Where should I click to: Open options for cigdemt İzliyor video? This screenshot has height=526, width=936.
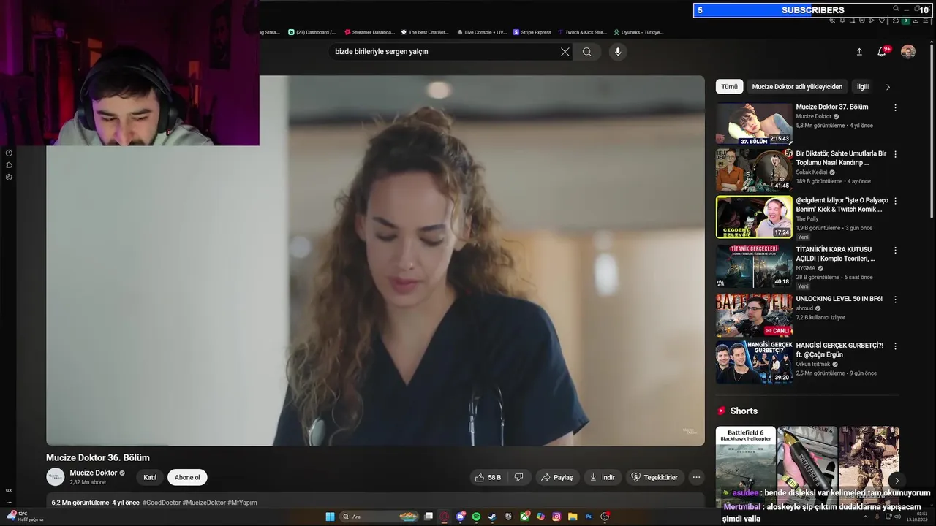coord(895,201)
